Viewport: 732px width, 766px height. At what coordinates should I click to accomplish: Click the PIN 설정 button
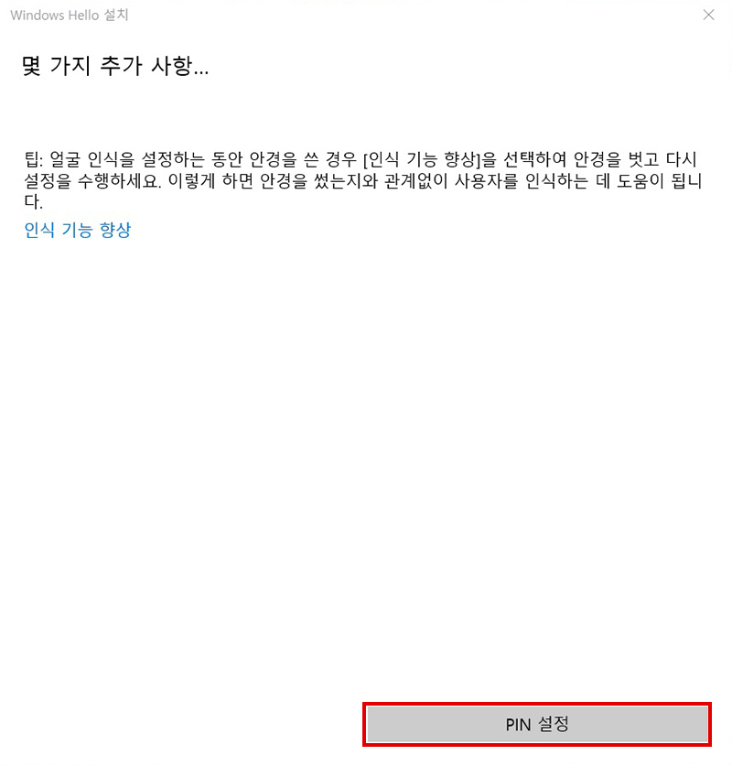(537, 724)
